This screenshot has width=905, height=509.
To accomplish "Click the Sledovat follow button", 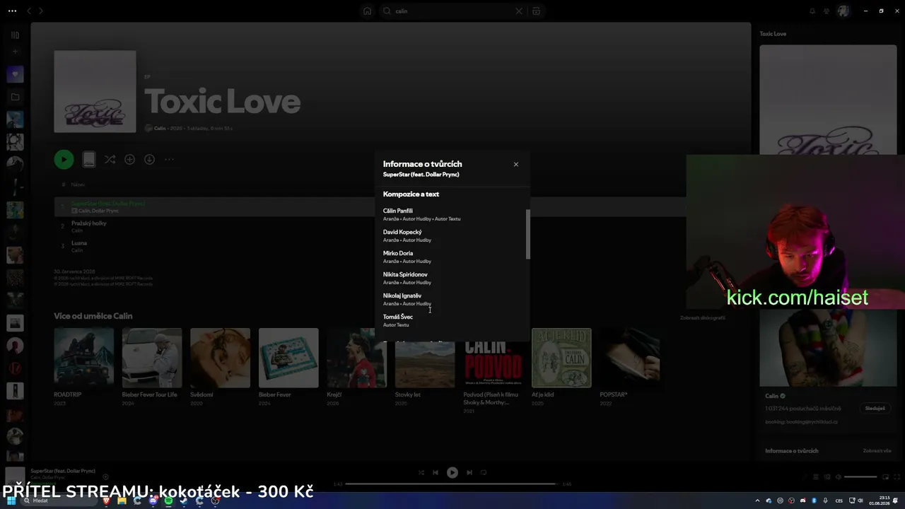I will pos(875,409).
